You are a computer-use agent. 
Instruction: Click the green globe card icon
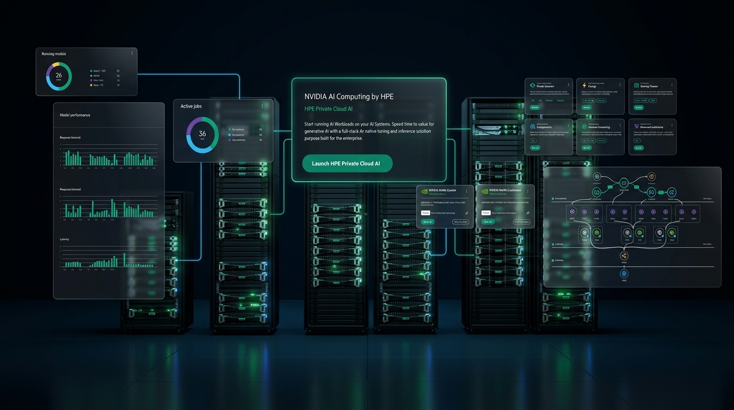click(584, 126)
